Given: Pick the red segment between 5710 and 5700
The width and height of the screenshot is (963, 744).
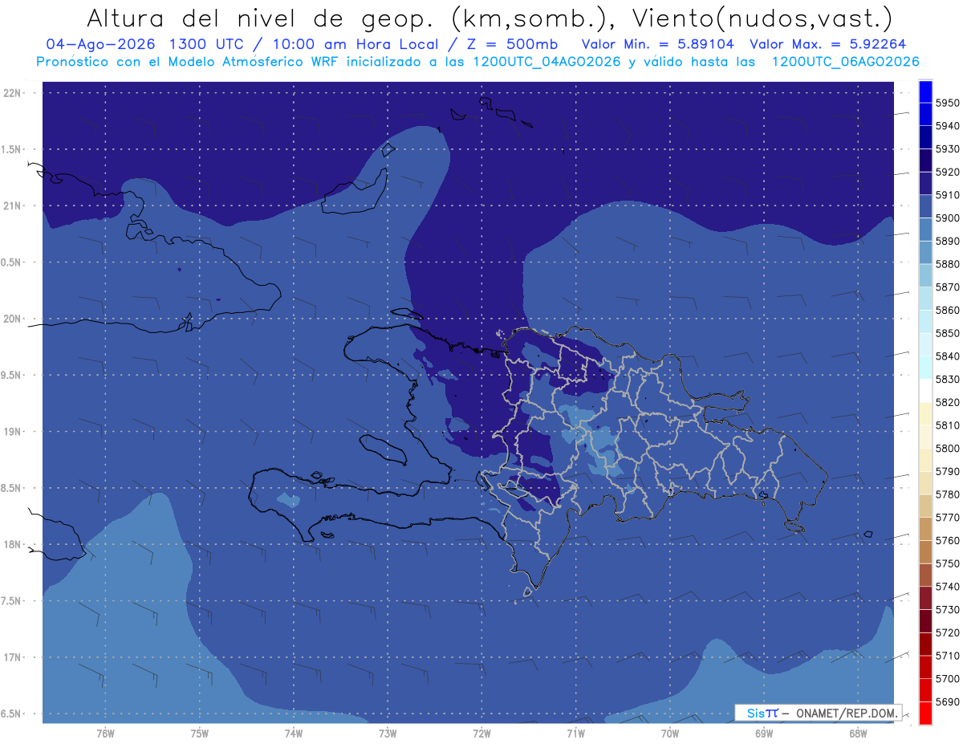Looking at the screenshot, I should 924,667.
